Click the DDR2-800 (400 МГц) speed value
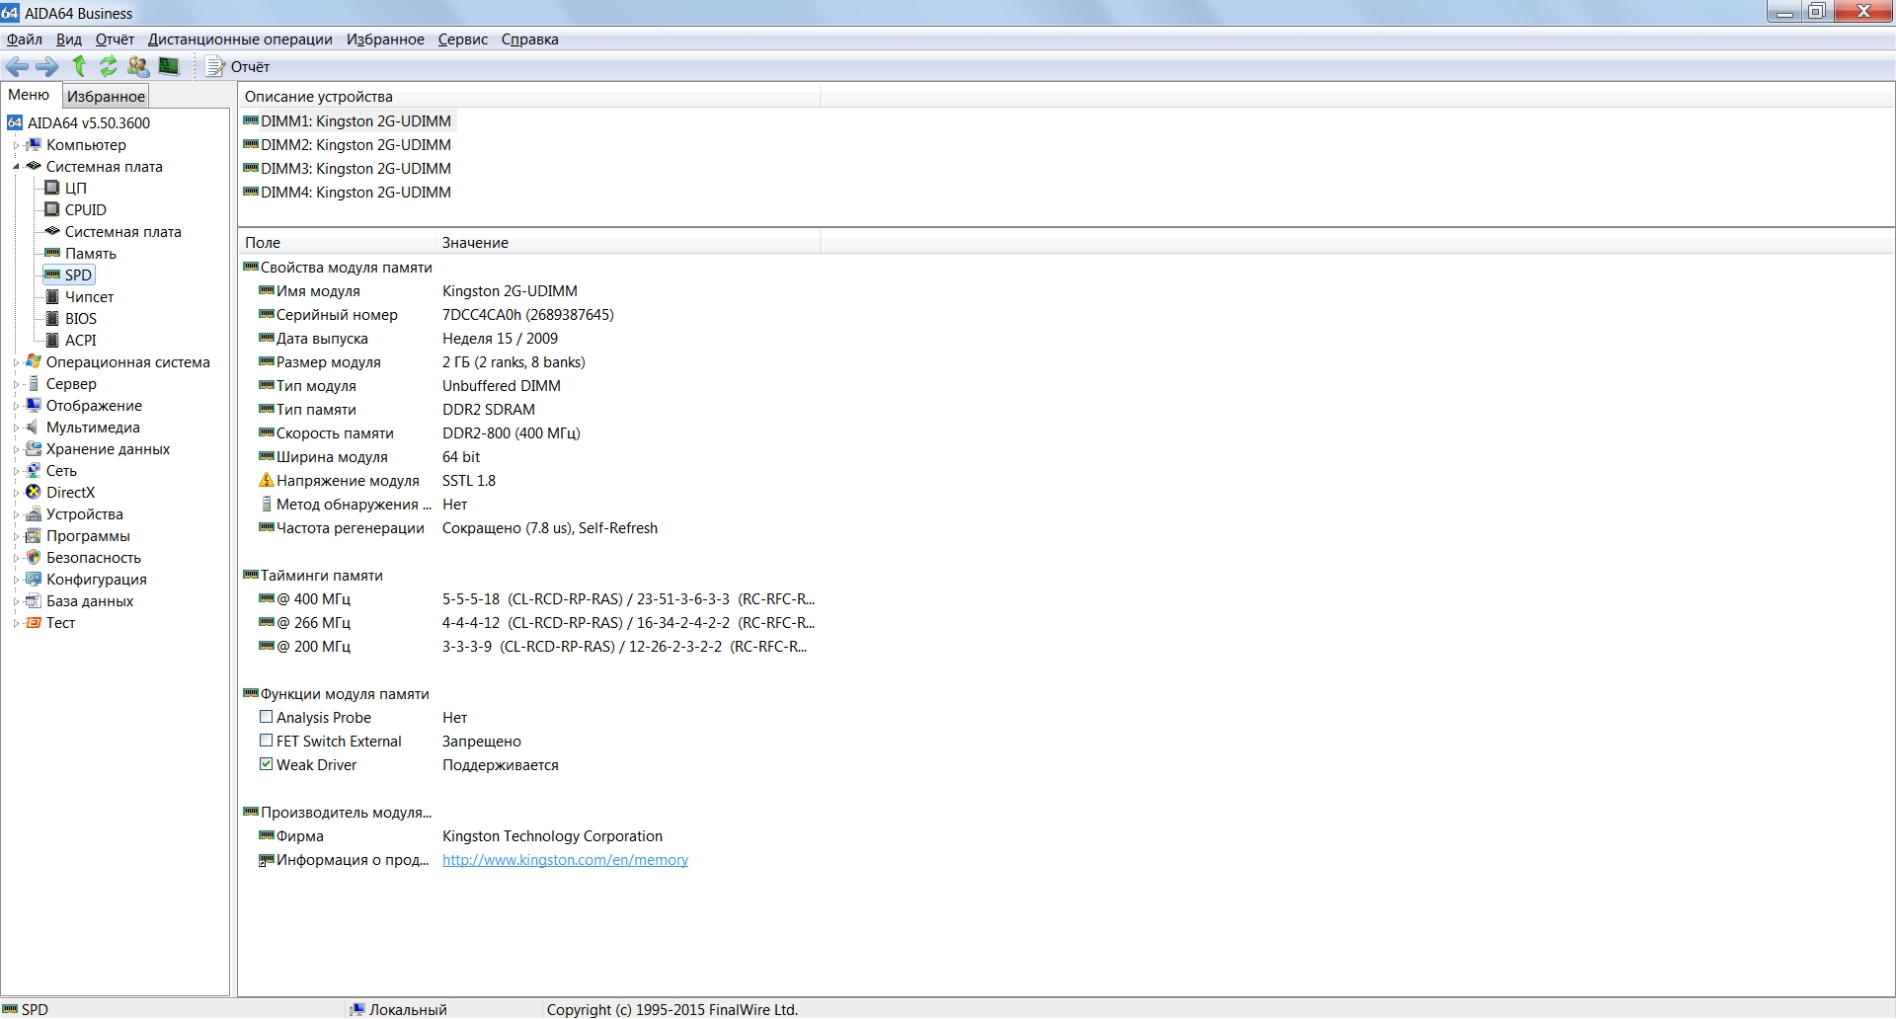Image resolution: width=1896 pixels, height=1019 pixels. pos(511,432)
